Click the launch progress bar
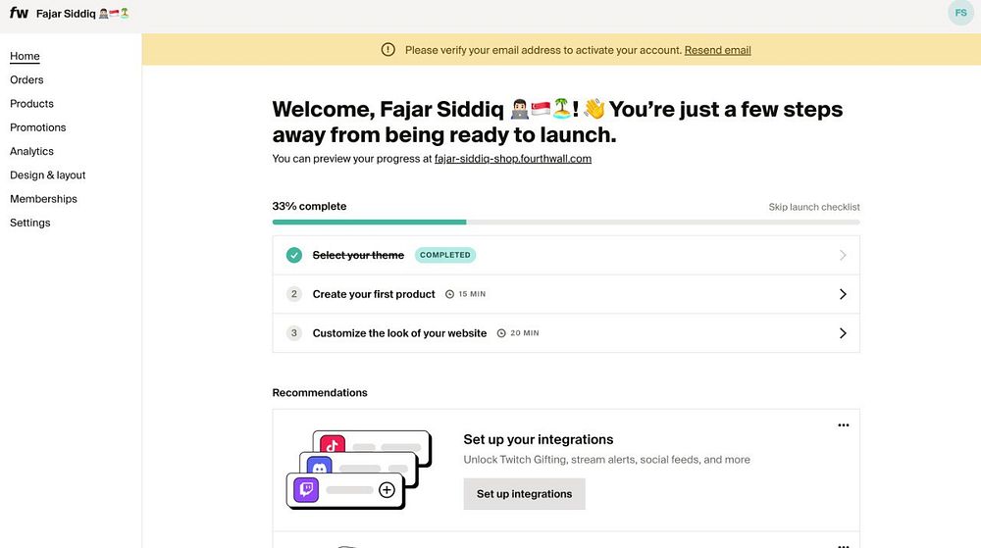Viewport: 981px width, 548px height. (565, 223)
